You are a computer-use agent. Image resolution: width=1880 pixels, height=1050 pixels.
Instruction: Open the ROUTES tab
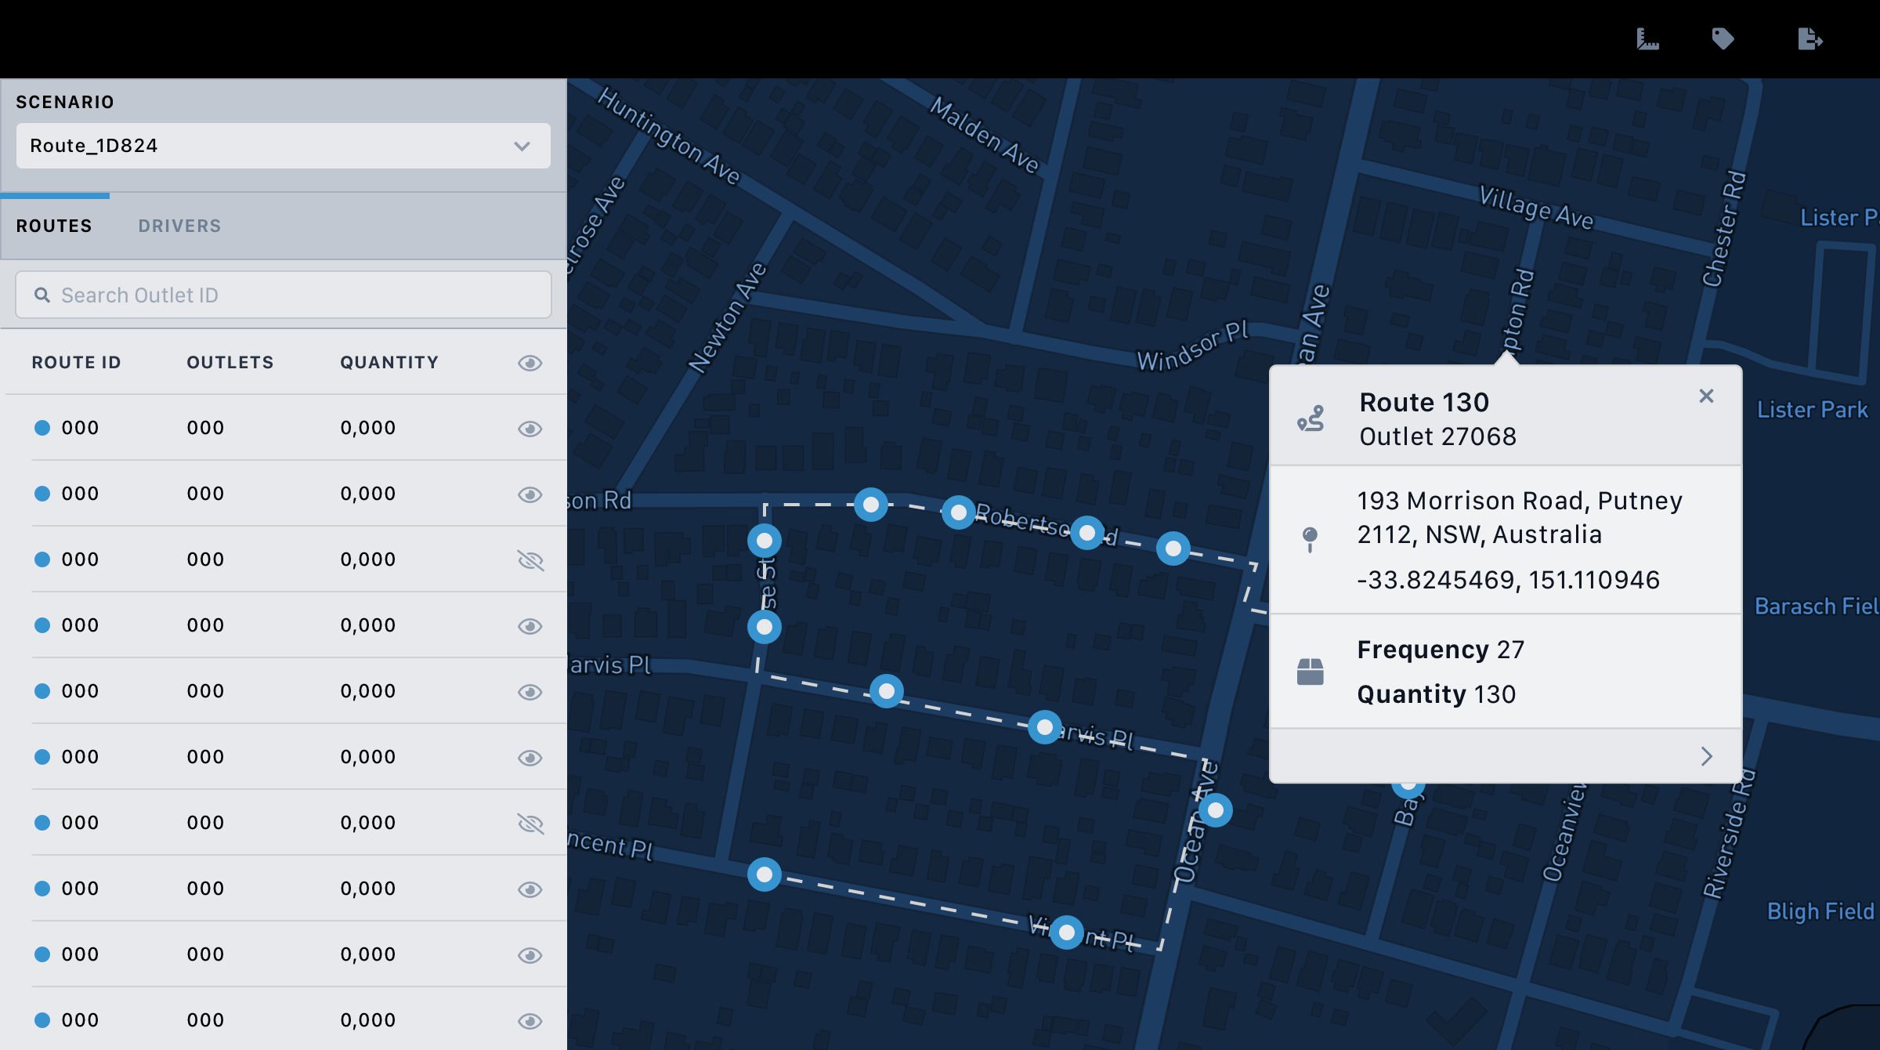54,226
